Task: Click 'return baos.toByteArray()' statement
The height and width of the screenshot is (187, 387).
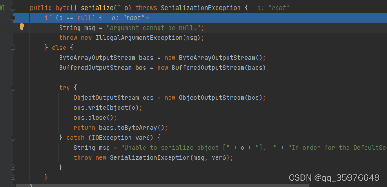Action: (119, 128)
